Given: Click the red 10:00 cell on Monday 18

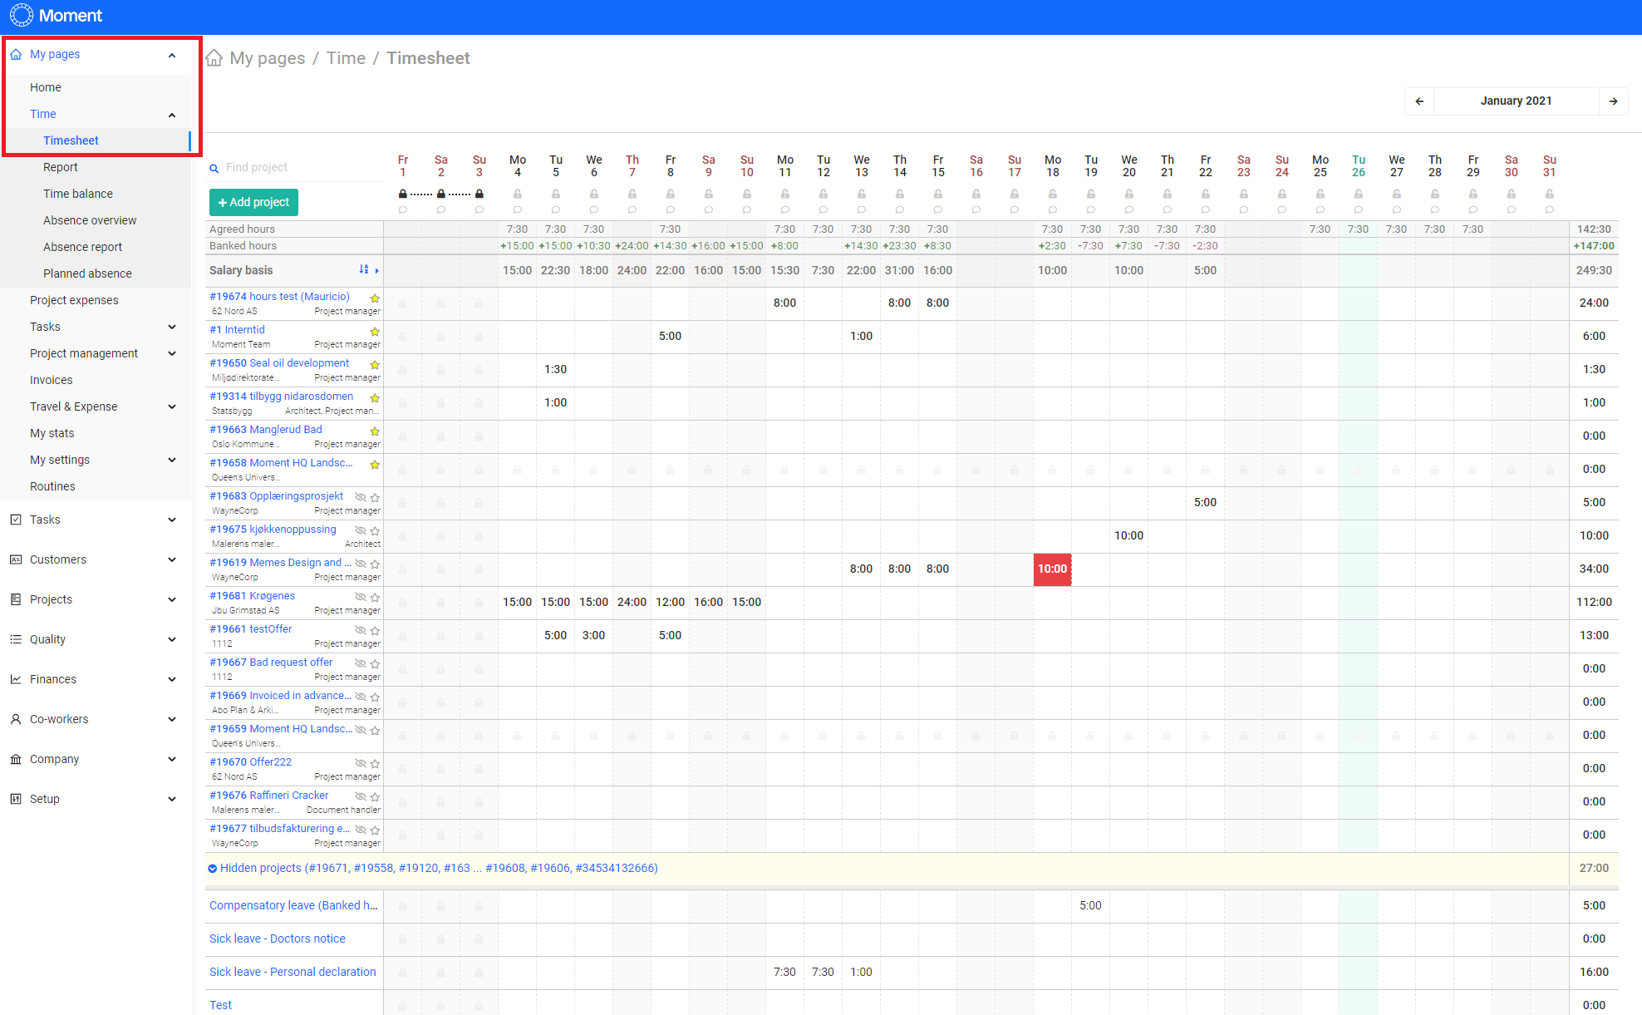Looking at the screenshot, I should coord(1052,569).
